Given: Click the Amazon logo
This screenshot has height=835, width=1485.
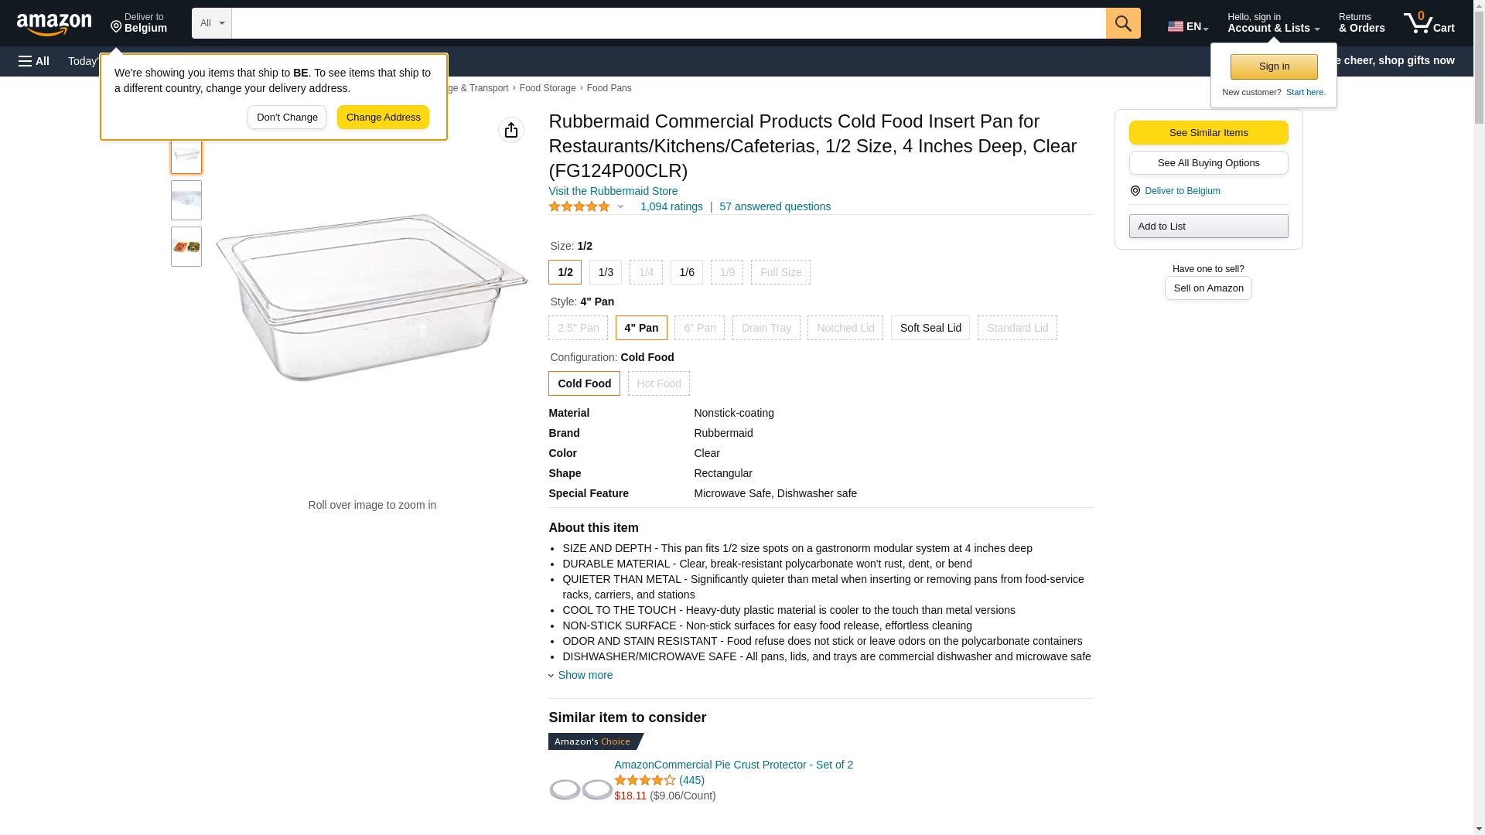Looking at the screenshot, I should 54,24.
